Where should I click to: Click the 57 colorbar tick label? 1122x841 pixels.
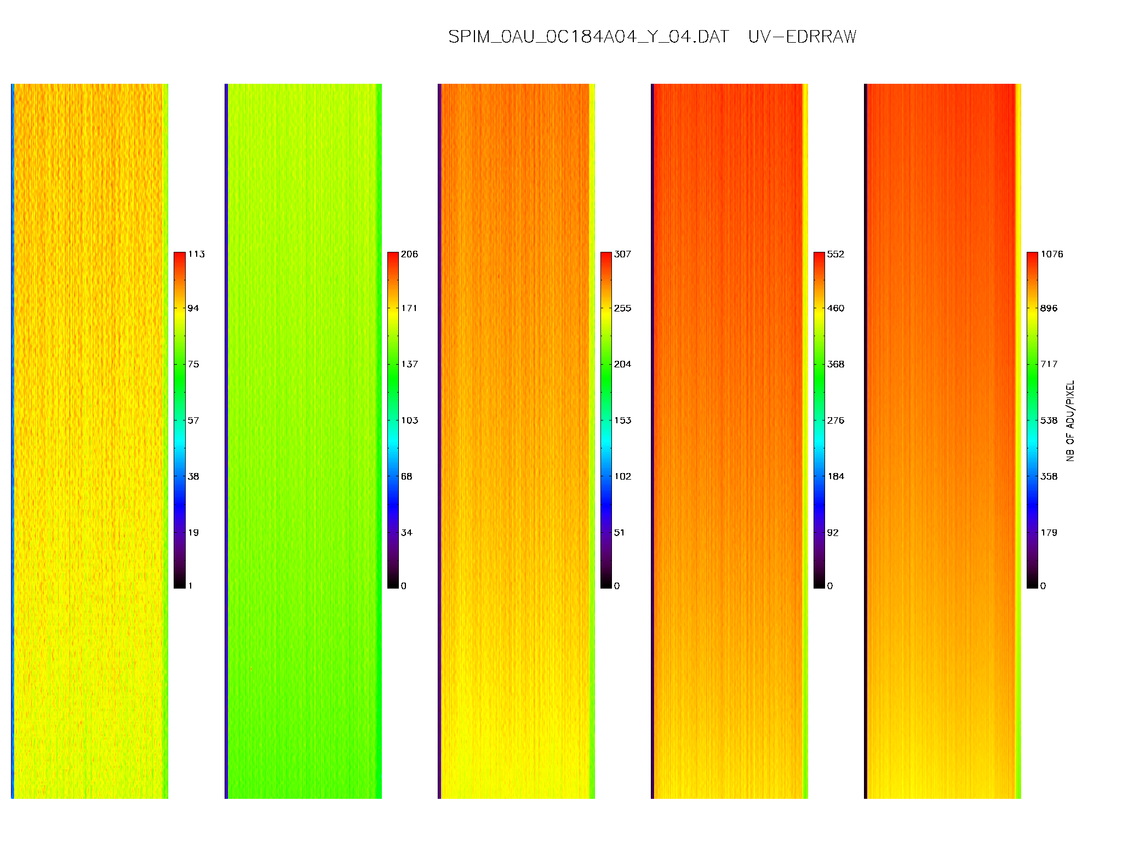coord(193,420)
